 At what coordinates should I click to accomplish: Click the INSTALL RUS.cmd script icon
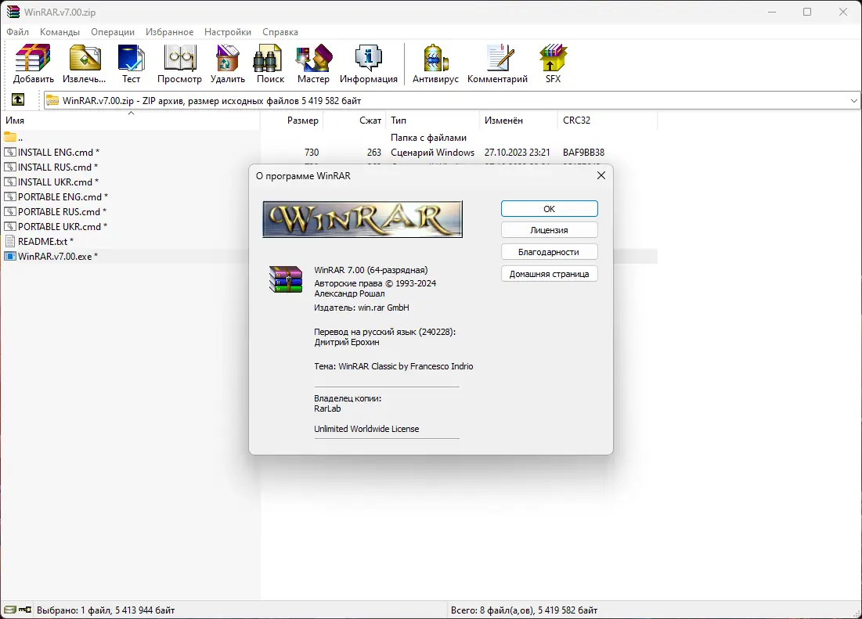[10, 167]
